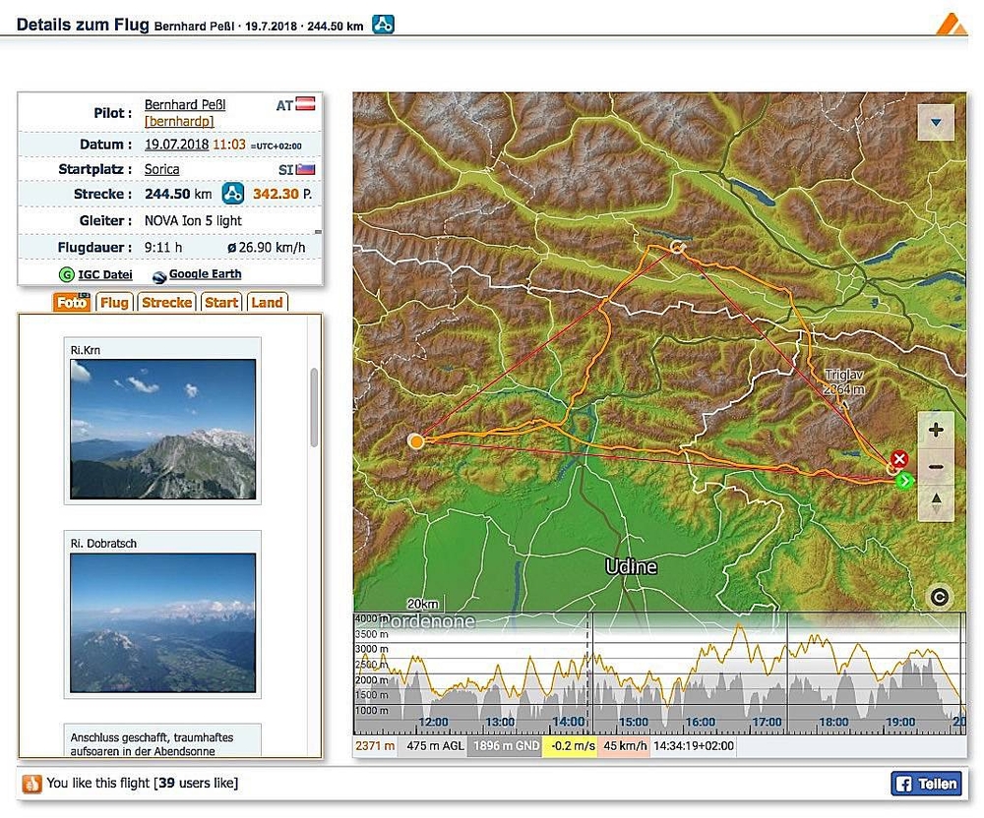
Task: Click the 1896 m GND readout
Action: [506, 746]
